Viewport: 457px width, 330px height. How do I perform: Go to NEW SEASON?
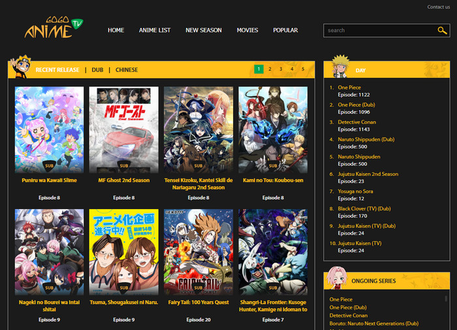click(204, 30)
